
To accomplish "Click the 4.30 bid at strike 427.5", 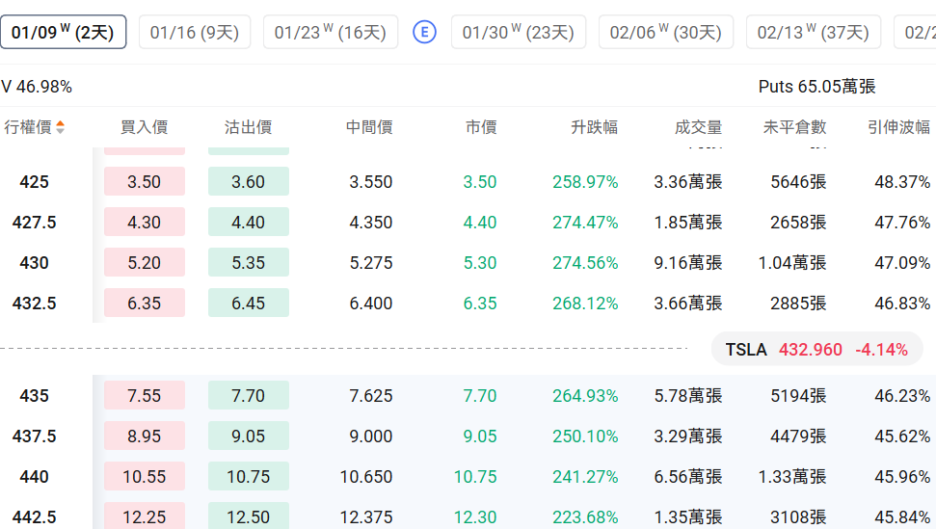I will point(144,223).
